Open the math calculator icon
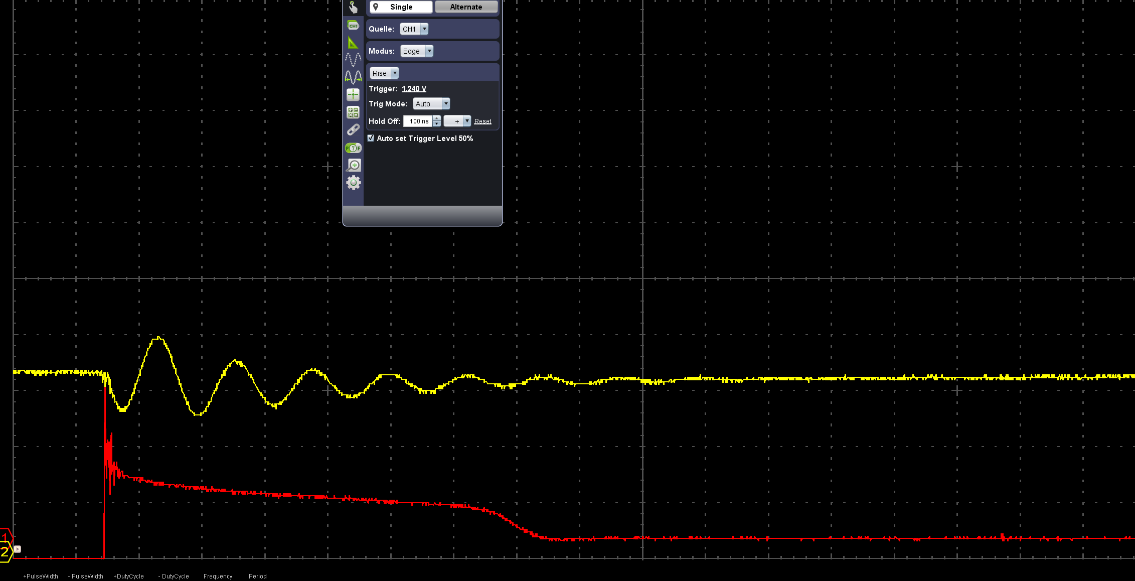Image resolution: width=1135 pixels, height=581 pixels. pos(353,112)
